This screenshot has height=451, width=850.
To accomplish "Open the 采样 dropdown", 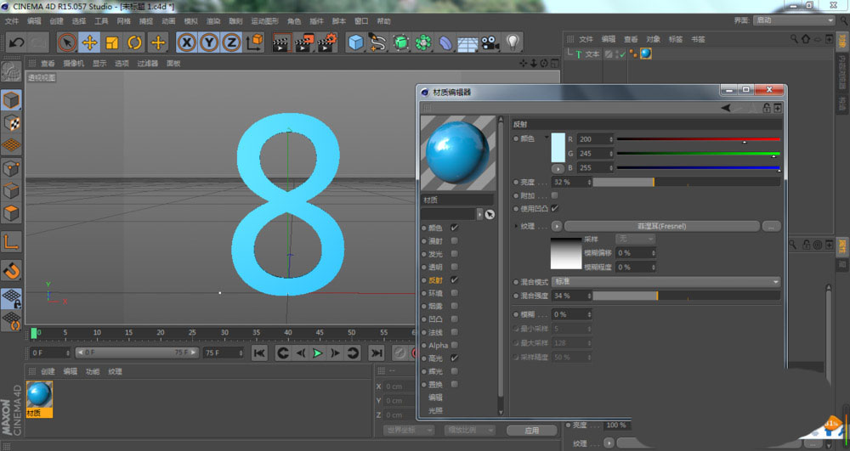I will 635,239.
